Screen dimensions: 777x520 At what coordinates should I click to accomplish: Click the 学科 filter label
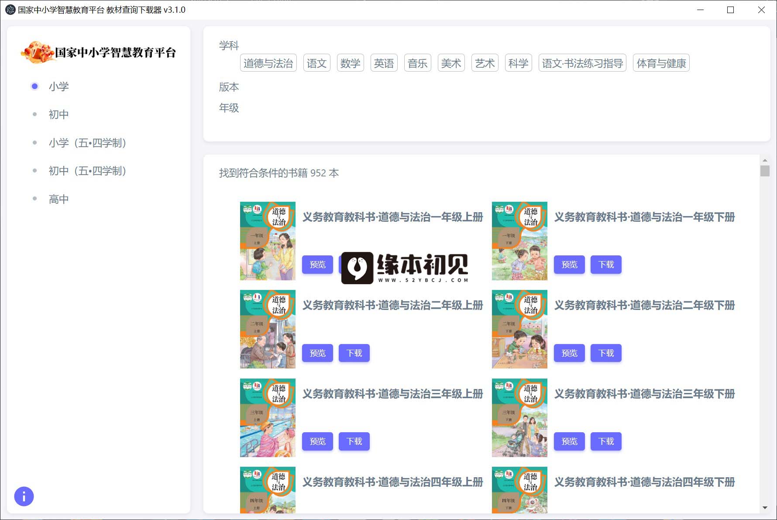click(x=229, y=45)
